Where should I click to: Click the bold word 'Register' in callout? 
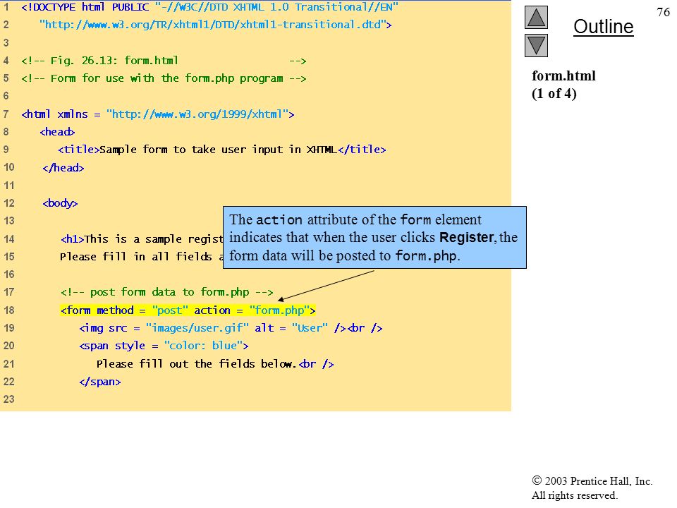[x=466, y=238]
